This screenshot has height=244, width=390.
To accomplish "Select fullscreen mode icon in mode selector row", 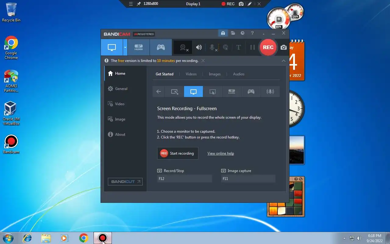I will [x=193, y=91].
